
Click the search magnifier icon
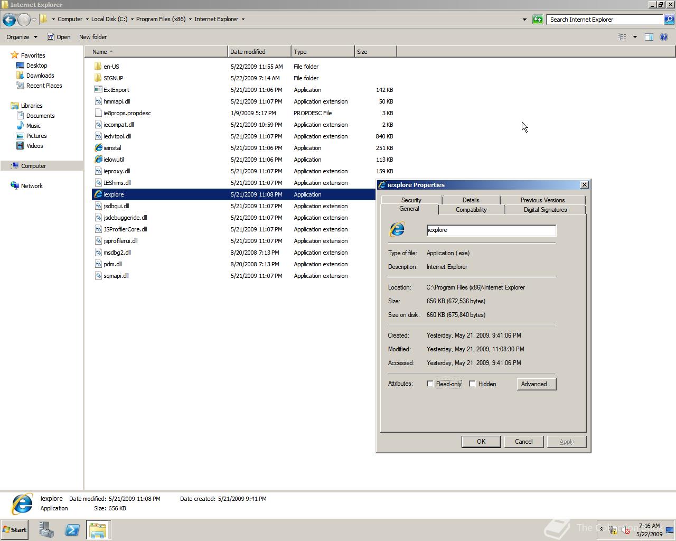tap(669, 20)
